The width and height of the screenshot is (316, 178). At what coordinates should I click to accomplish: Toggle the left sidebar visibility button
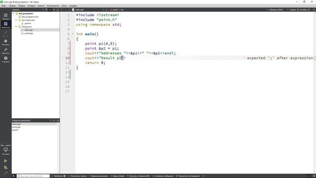(x=14, y=176)
